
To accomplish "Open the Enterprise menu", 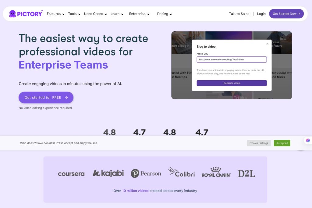I will point(139,14).
